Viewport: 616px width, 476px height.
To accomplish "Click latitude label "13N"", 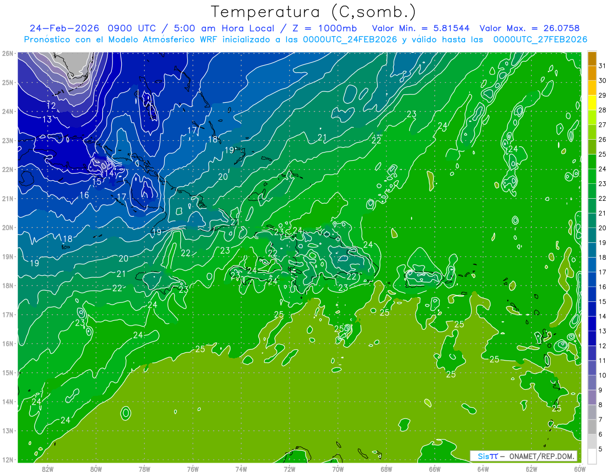I will [7, 430].
